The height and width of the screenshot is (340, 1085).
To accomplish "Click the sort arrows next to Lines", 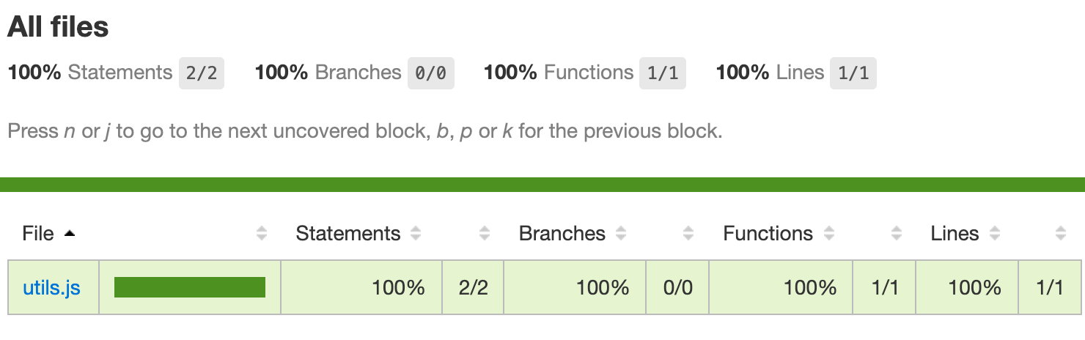I will [995, 234].
